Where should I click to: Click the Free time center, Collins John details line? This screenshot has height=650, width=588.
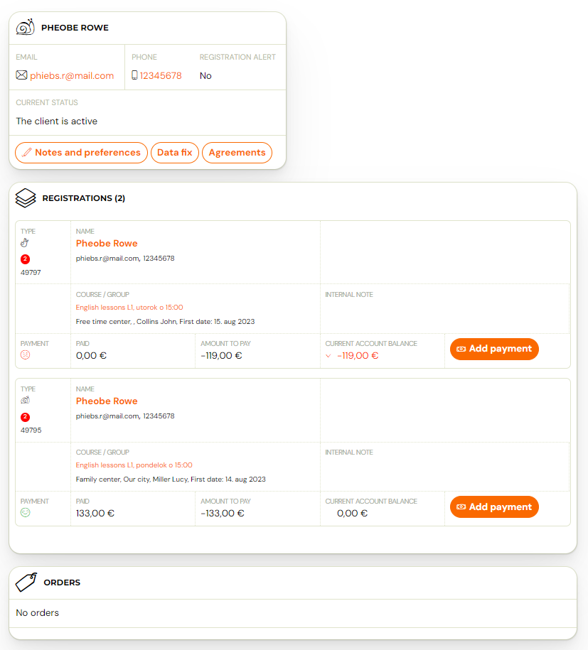click(x=165, y=322)
